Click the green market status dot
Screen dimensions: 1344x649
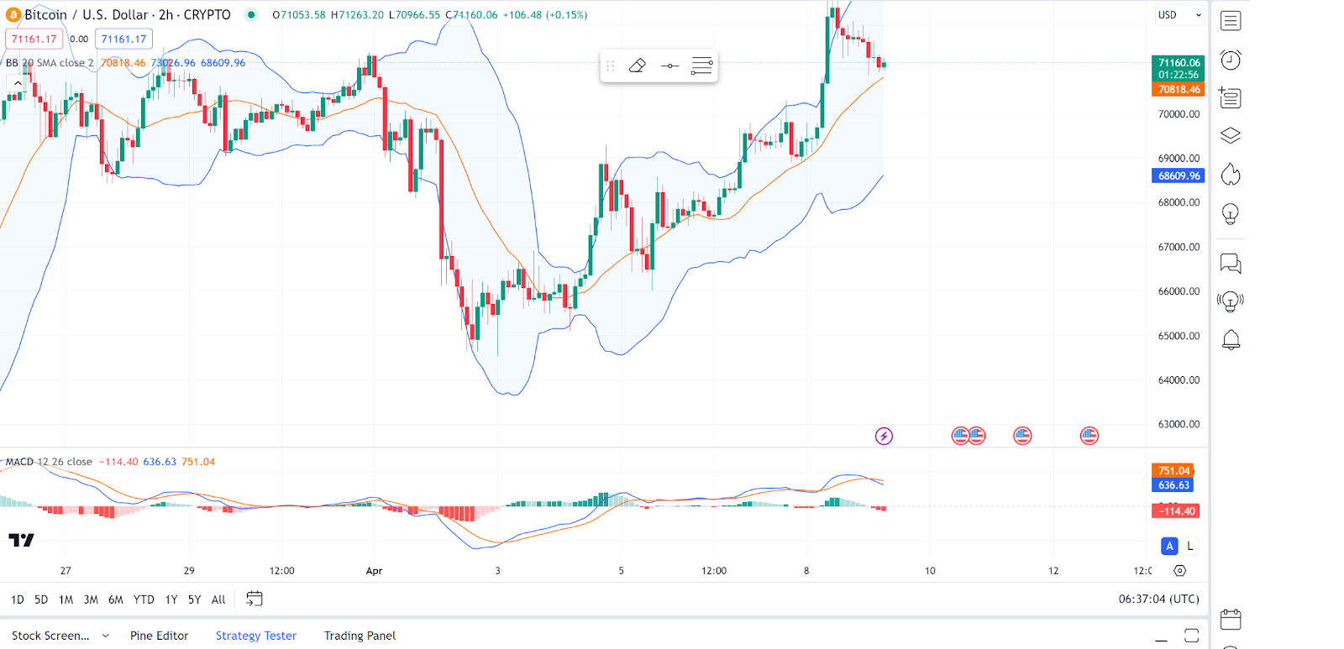click(250, 14)
